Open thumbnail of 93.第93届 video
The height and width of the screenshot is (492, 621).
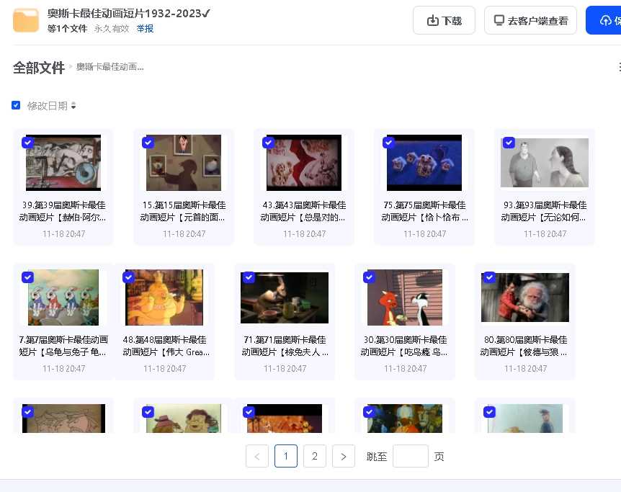pos(545,163)
